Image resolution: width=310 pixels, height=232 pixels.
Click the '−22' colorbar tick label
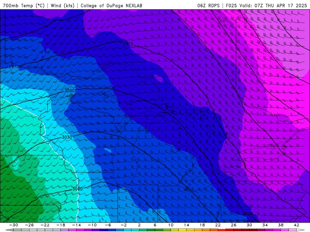pos(45,225)
